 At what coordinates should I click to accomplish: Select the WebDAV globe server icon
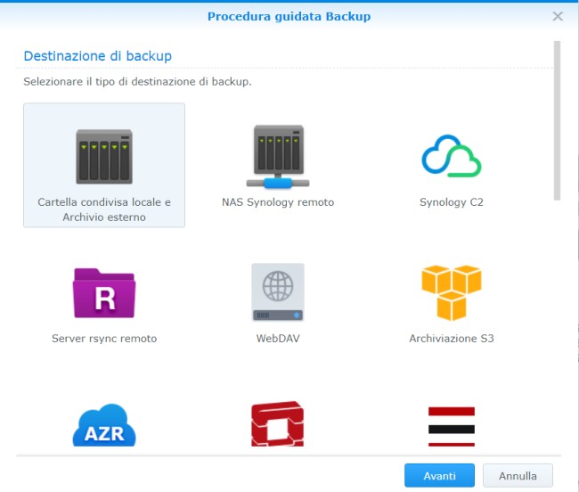tap(278, 291)
